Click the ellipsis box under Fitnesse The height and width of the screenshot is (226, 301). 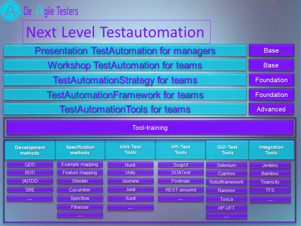click(80, 215)
